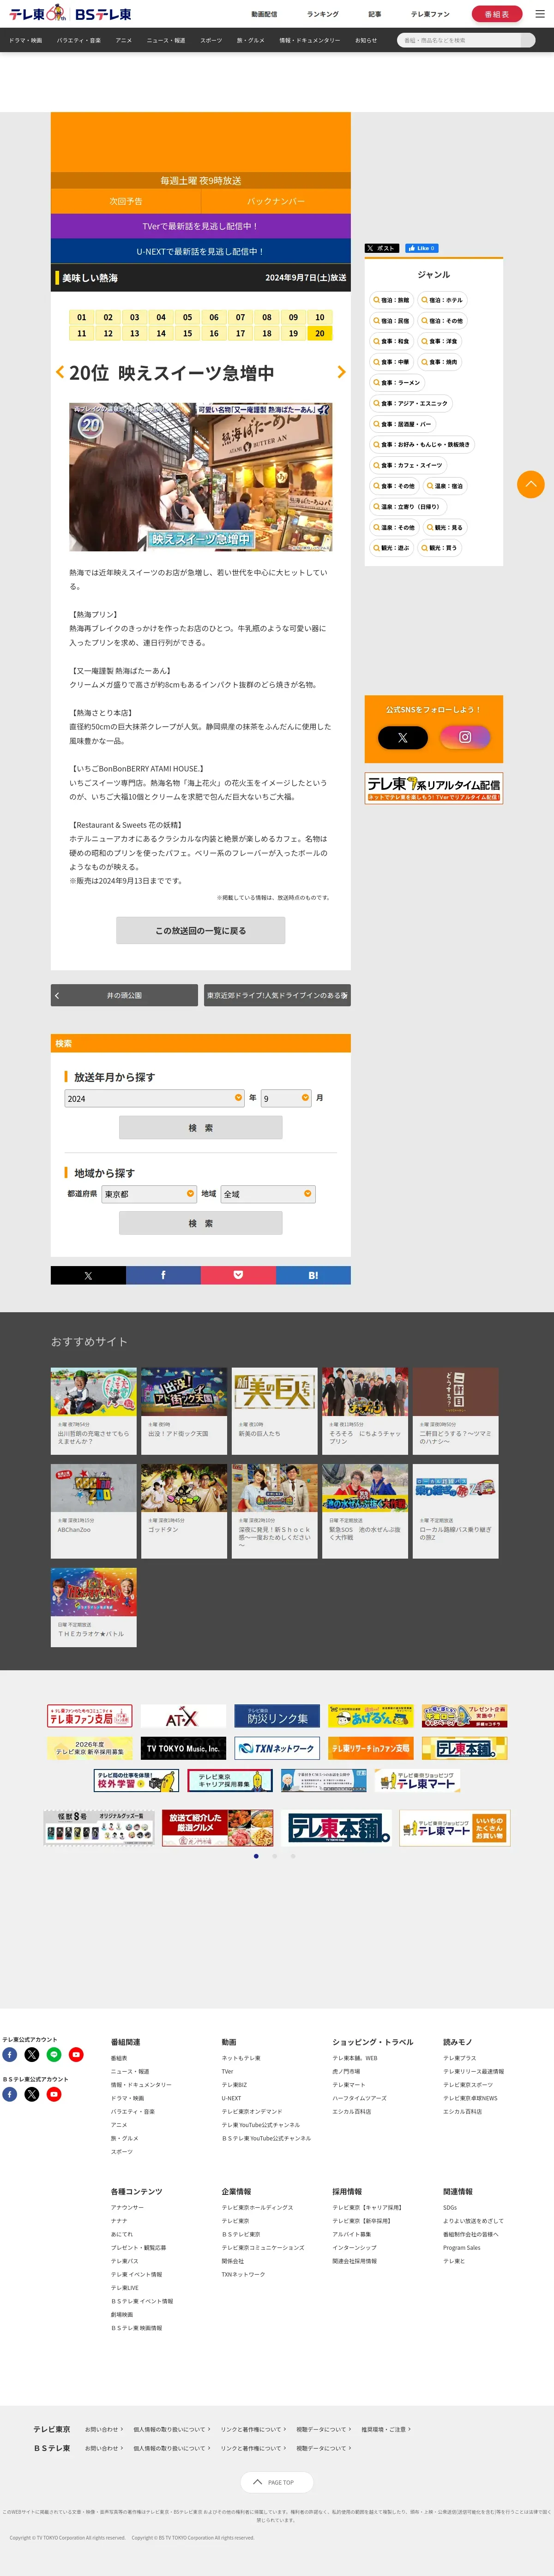Switch to the バックナンバー tab
The image size is (554, 2576).
pos(276,201)
